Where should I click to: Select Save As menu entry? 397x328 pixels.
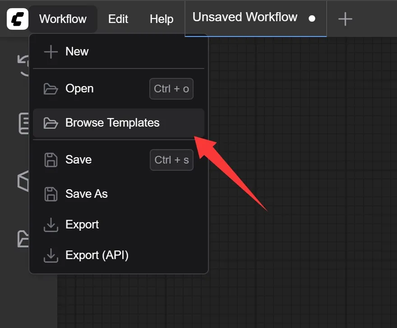pos(119,194)
